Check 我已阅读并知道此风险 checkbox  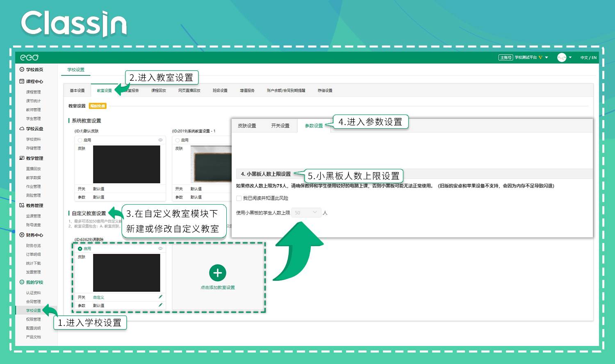[239, 198]
